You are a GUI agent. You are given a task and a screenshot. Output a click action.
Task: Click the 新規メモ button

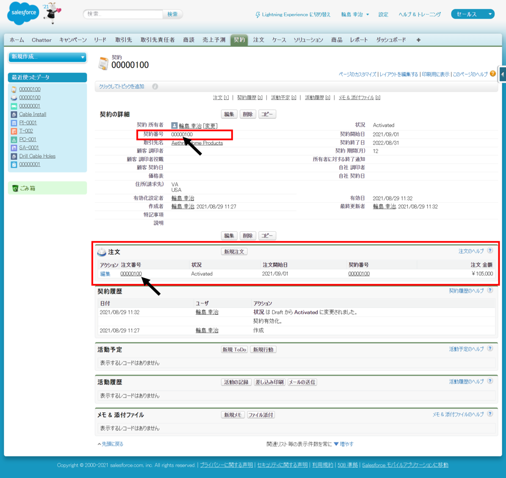(x=233, y=415)
